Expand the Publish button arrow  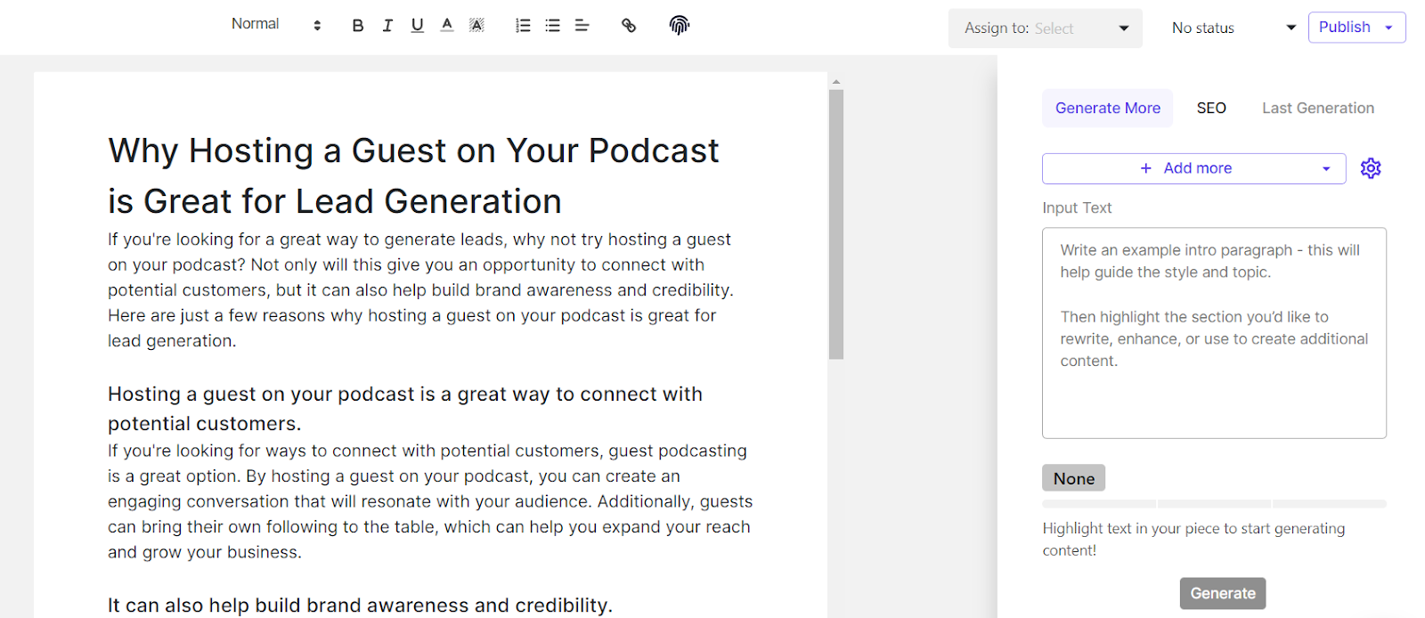[1388, 28]
